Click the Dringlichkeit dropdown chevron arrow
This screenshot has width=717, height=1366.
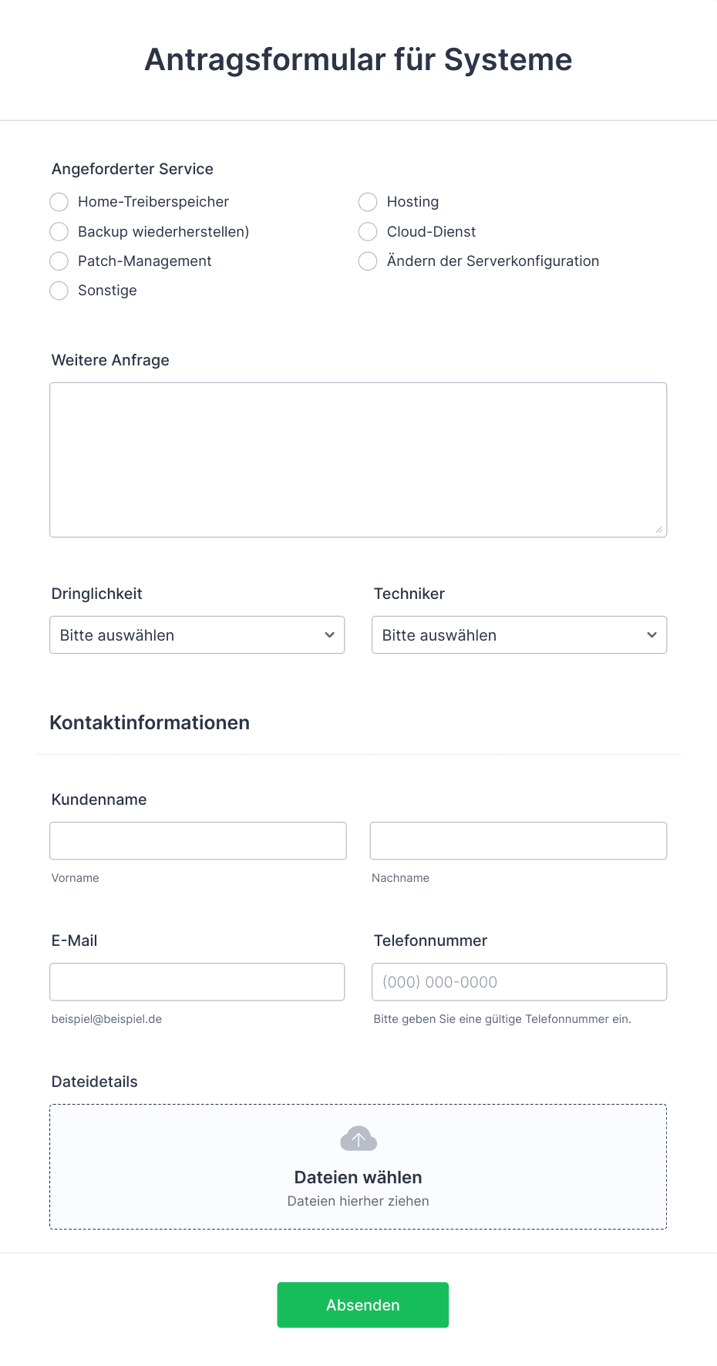[329, 635]
